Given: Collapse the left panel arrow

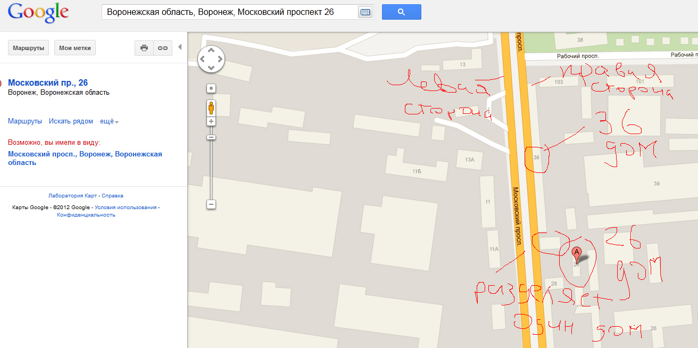Looking at the screenshot, I should point(180,47).
